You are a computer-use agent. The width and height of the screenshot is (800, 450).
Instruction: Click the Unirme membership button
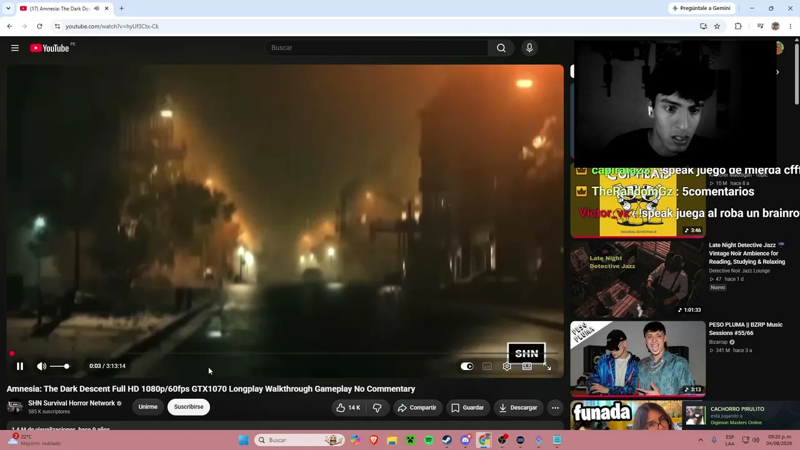(x=148, y=407)
